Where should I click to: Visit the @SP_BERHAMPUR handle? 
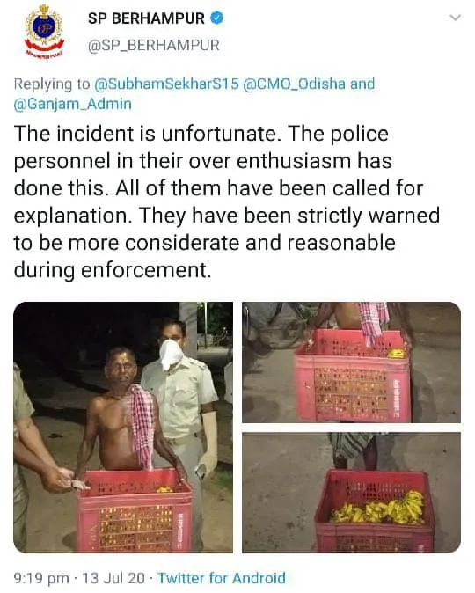(154, 46)
